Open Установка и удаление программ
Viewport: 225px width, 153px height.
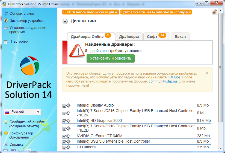coord(28,30)
